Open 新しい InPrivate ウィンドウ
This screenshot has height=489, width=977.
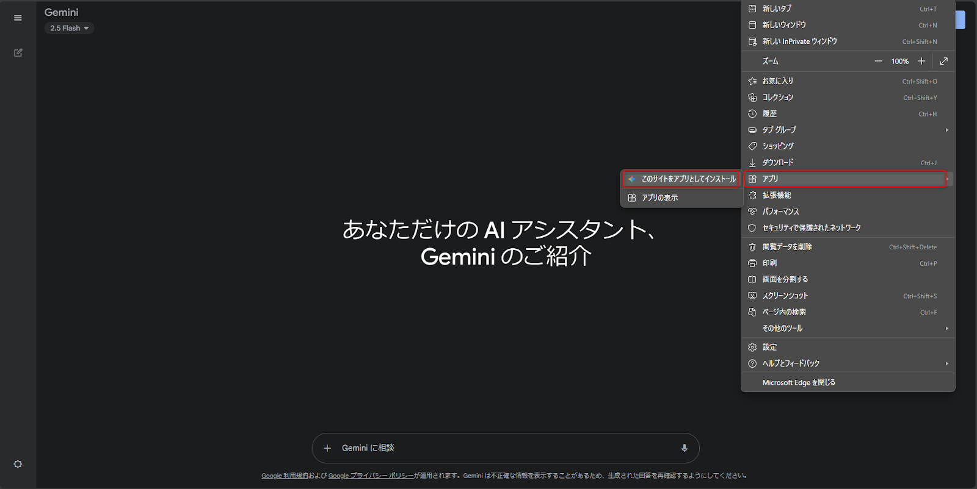point(799,41)
